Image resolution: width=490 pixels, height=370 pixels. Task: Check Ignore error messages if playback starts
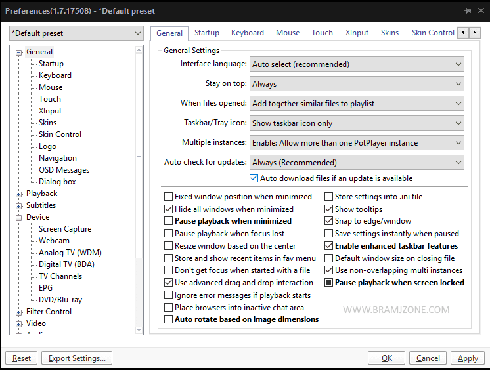click(168, 295)
